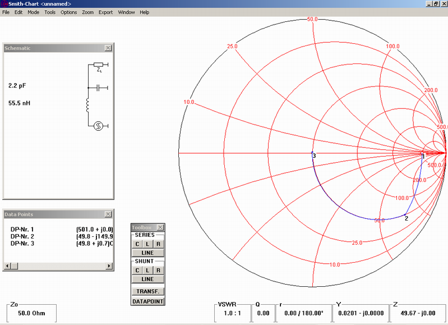The image size is (448, 325).
Task: Click the 55.5 nH value label
Action: click(19, 103)
